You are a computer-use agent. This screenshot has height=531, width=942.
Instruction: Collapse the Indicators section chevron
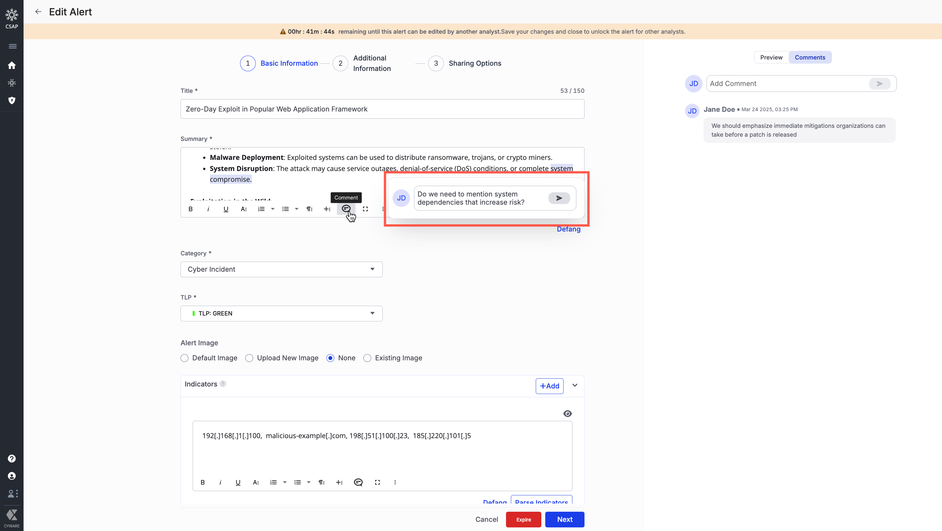574,385
